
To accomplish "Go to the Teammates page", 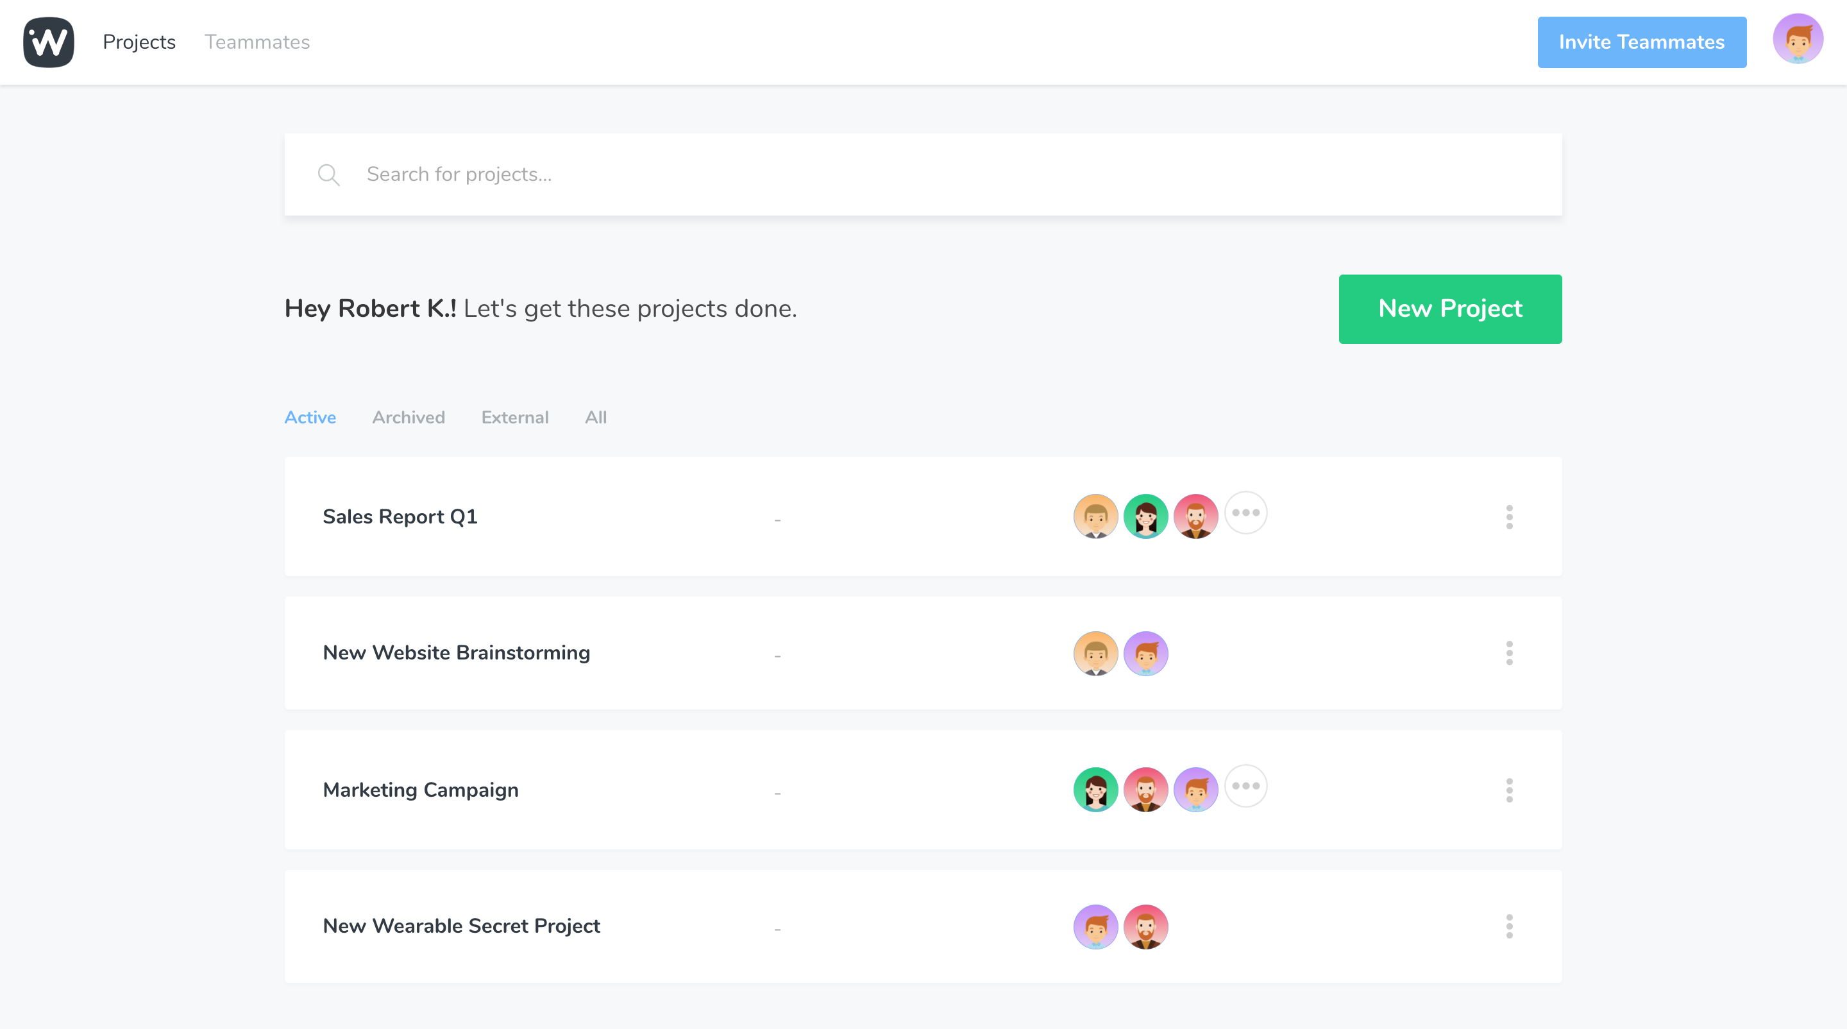I will 257,42.
